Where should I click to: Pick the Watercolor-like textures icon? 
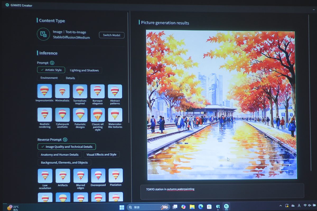pos(115,115)
